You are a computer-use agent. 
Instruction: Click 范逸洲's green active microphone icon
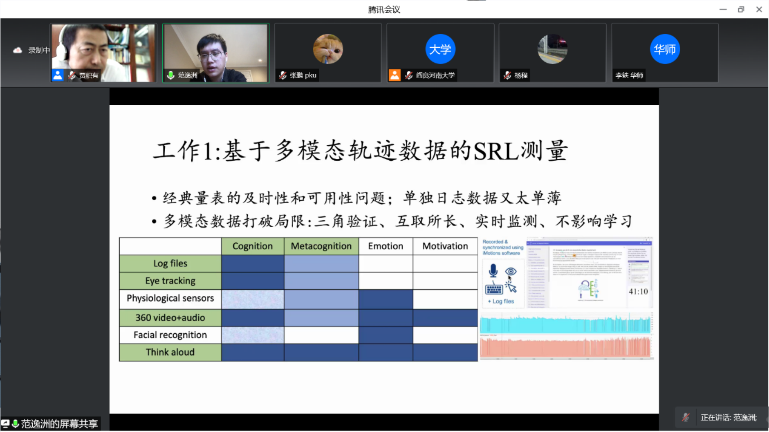(171, 75)
